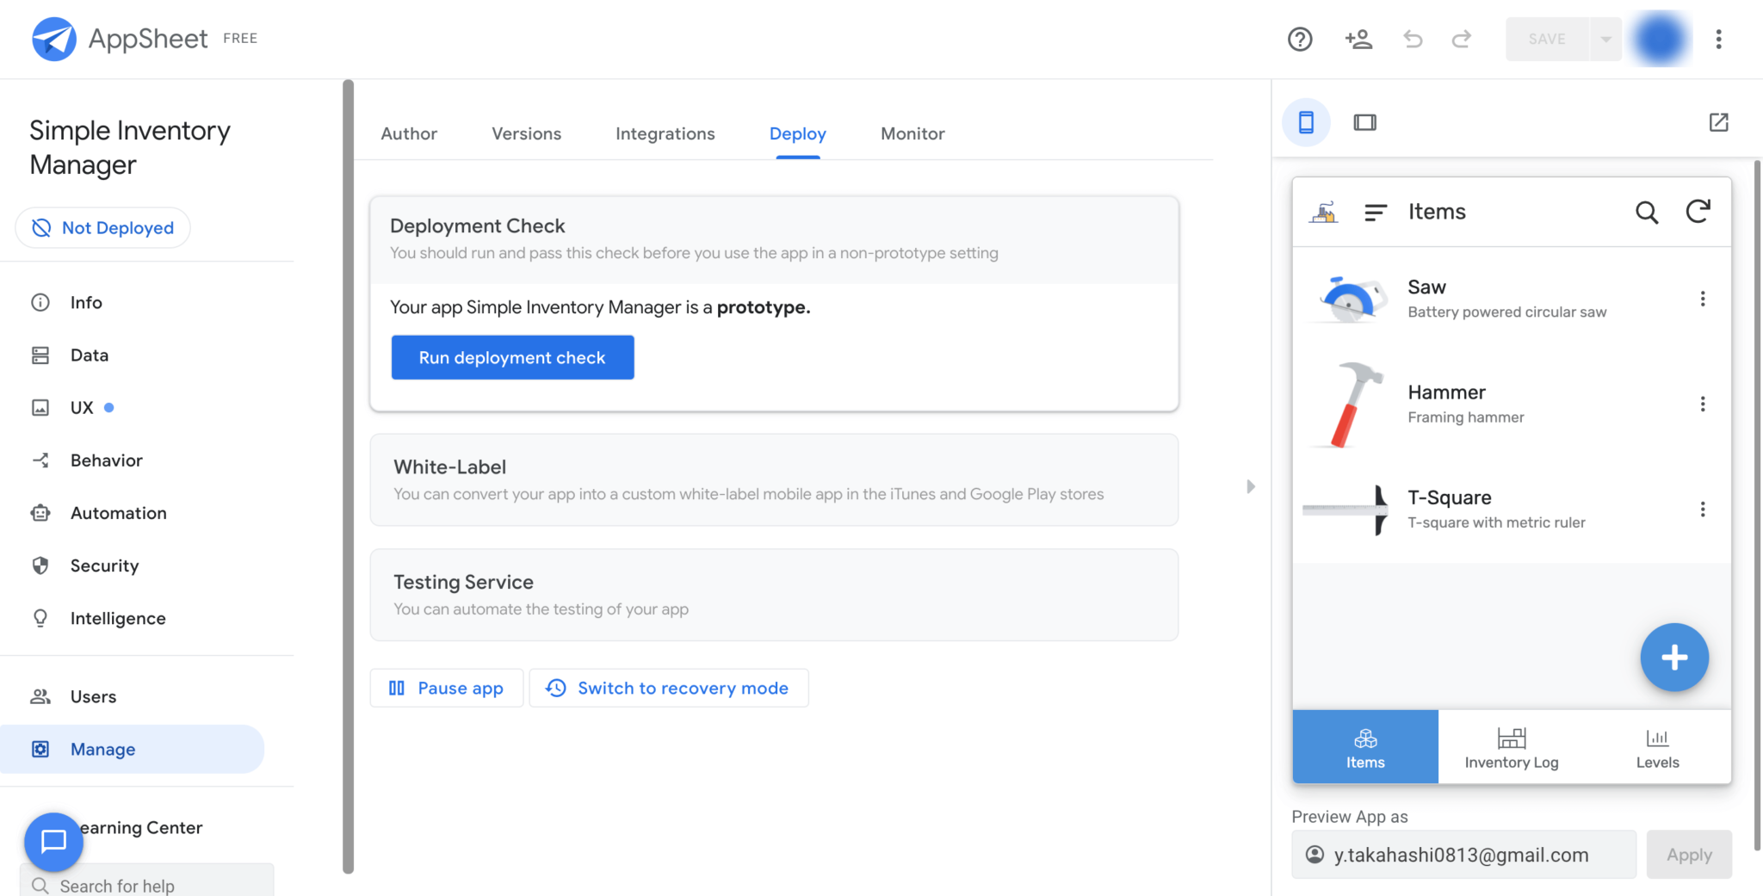Open the Inventory Log tab in the preview
The width and height of the screenshot is (1763, 896).
point(1512,747)
